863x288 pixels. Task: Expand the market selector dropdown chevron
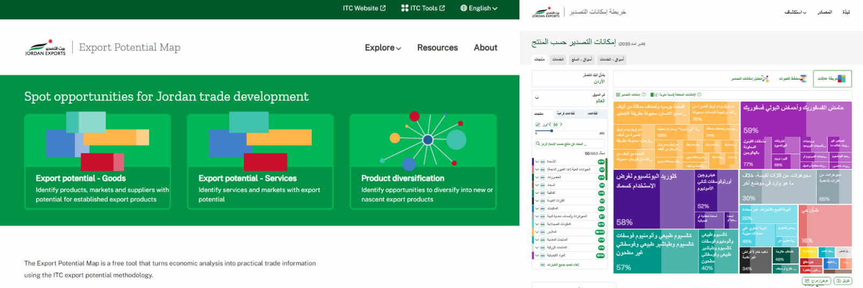coord(537,98)
